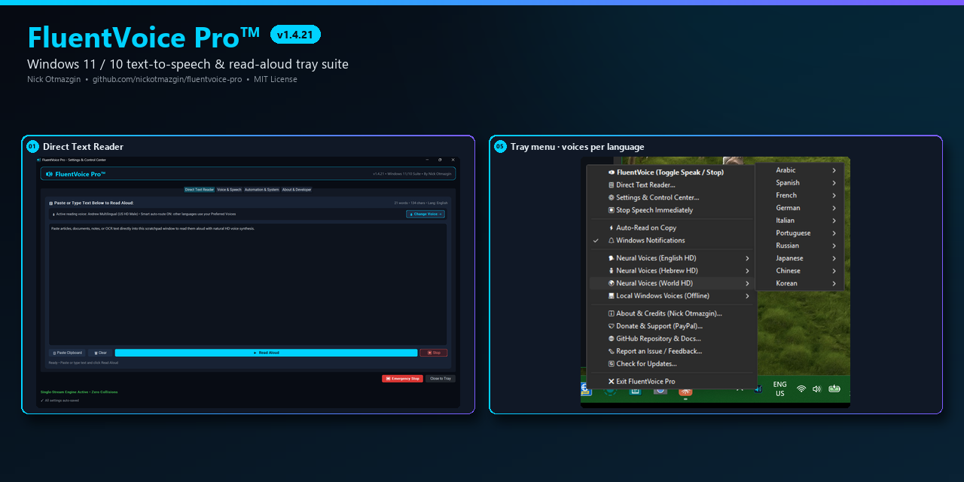Click the 'Ready • Paste or type text' status line

click(83, 362)
